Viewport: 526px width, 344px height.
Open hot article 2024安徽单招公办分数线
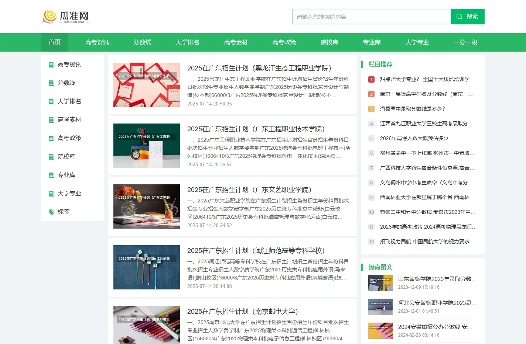point(436,327)
